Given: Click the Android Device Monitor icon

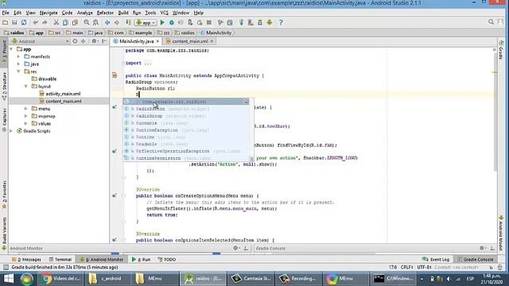Looking at the screenshot, I should 270,22.
